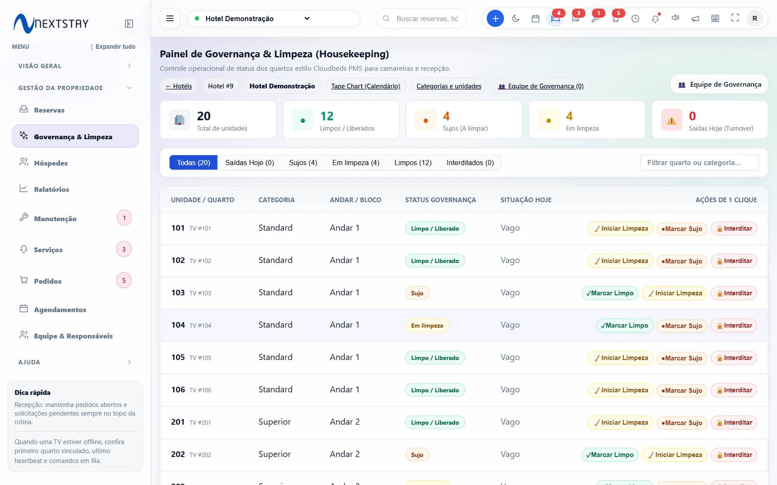
Task: Click the keyboard/screen icon in toolbar
Action: point(715,18)
